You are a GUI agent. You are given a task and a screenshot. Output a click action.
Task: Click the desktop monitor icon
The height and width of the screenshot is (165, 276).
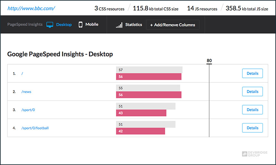tap(50, 25)
